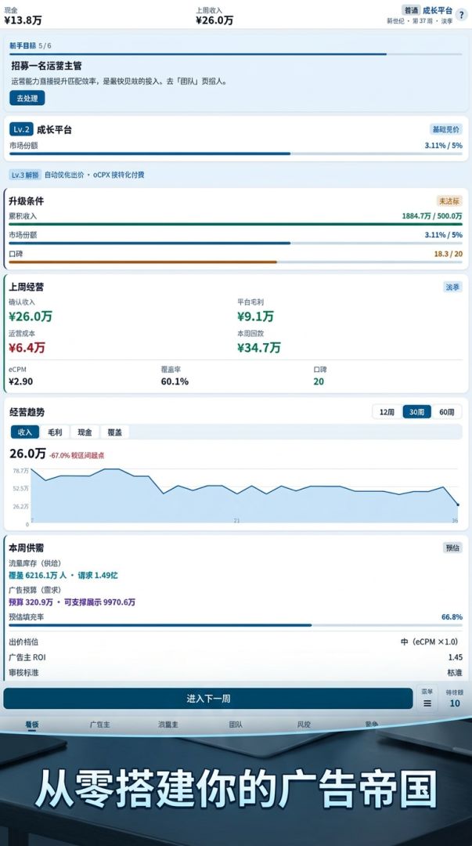472x846 pixels.
Task: Click the 18.3 / 20 reputation value
Action: coord(449,254)
